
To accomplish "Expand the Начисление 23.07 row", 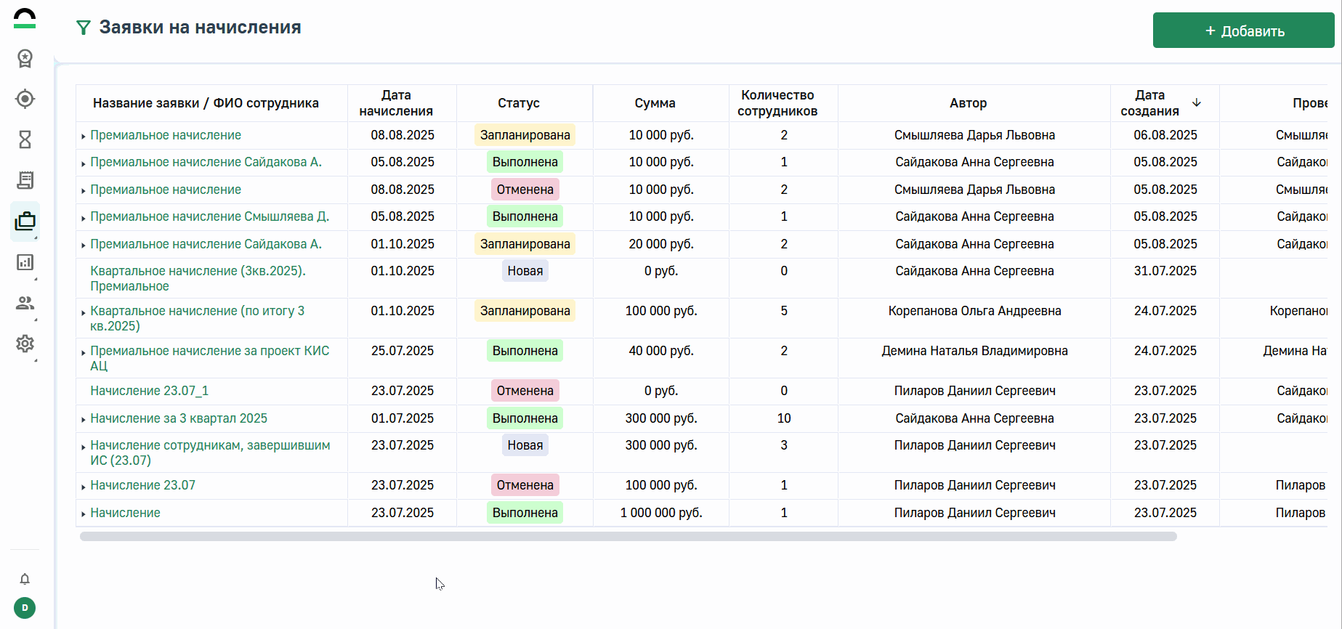I will coord(84,487).
